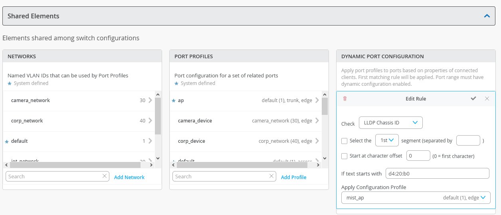Collapse the Shared Elements section
Viewport: 501px width, 215px height.
pos(487,16)
